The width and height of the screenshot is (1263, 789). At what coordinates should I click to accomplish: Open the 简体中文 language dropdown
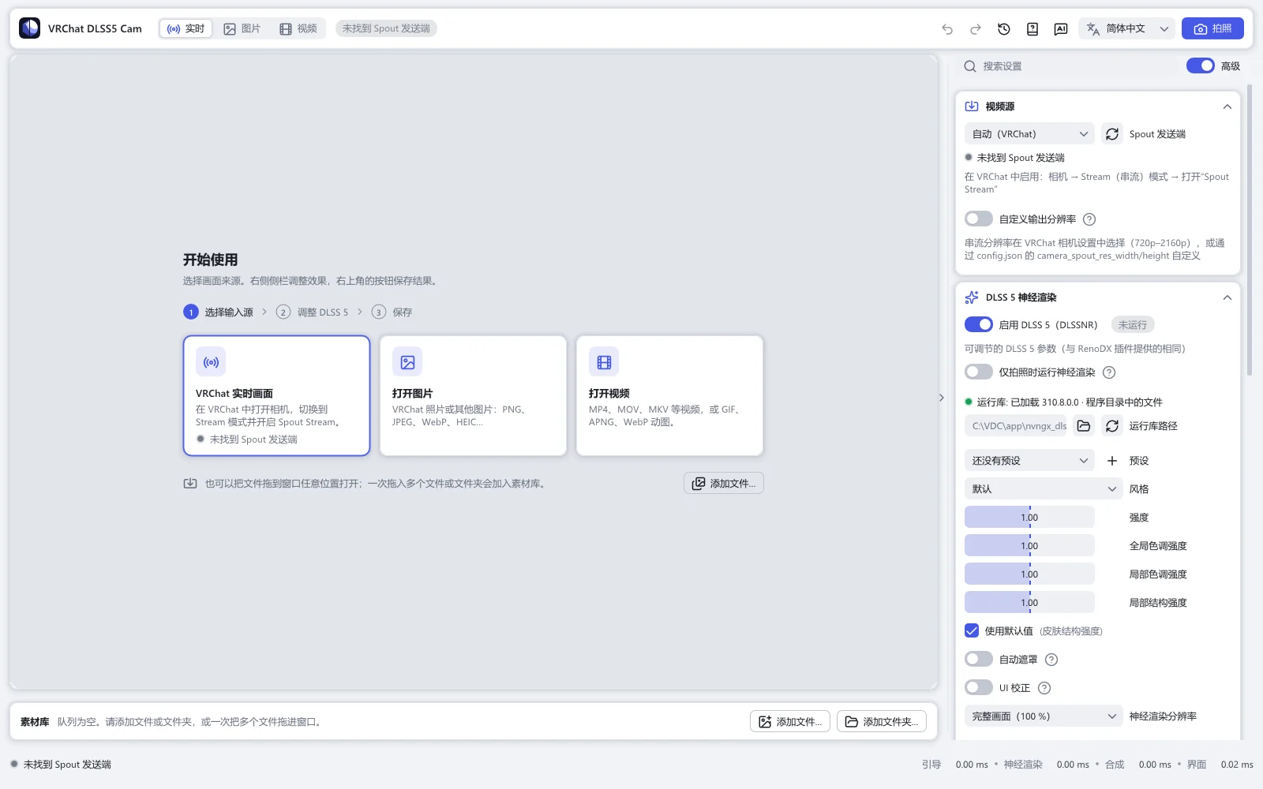pyautogui.click(x=1126, y=28)
